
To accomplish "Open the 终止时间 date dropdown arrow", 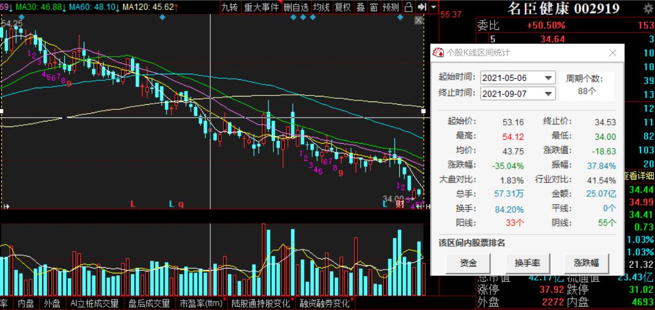I will pos(548,94).
